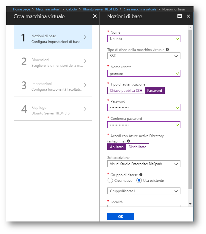This screenshot has width=206, height=234.
Task: Click info icon next to (anteprima) label
Action: click(128, 141)
